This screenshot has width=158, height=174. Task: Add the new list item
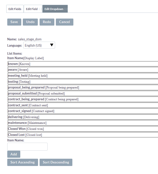click(x=14, y=154)
